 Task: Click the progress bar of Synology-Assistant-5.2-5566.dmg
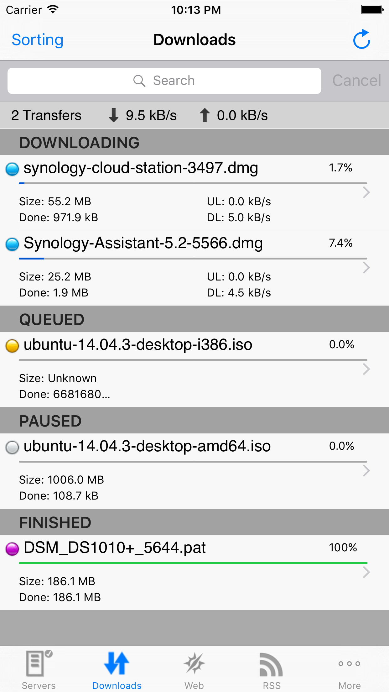[193, 259]
